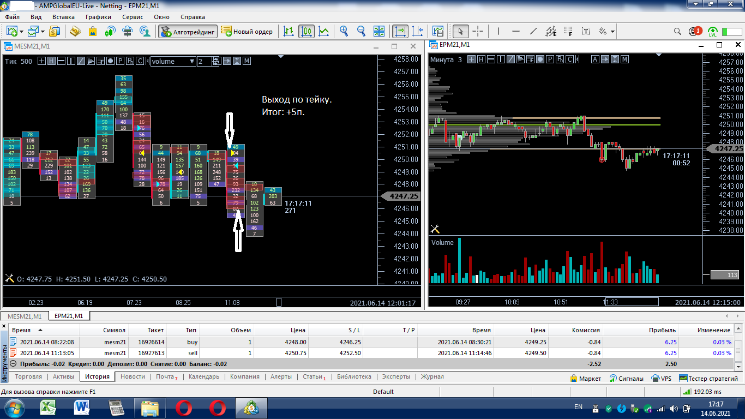Image resolution: width=745 pixels, height=419 pixels.
Task: Open the Графики menu
Action: (x=98, y=17)
